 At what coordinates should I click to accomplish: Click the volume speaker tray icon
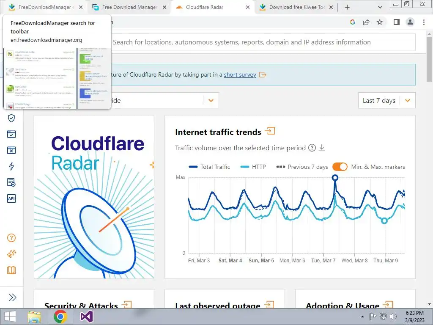point(393,317)
